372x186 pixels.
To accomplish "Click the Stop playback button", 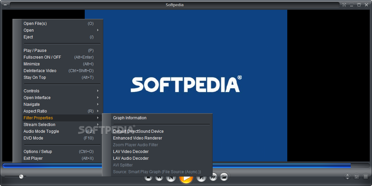I will [148, 178].
